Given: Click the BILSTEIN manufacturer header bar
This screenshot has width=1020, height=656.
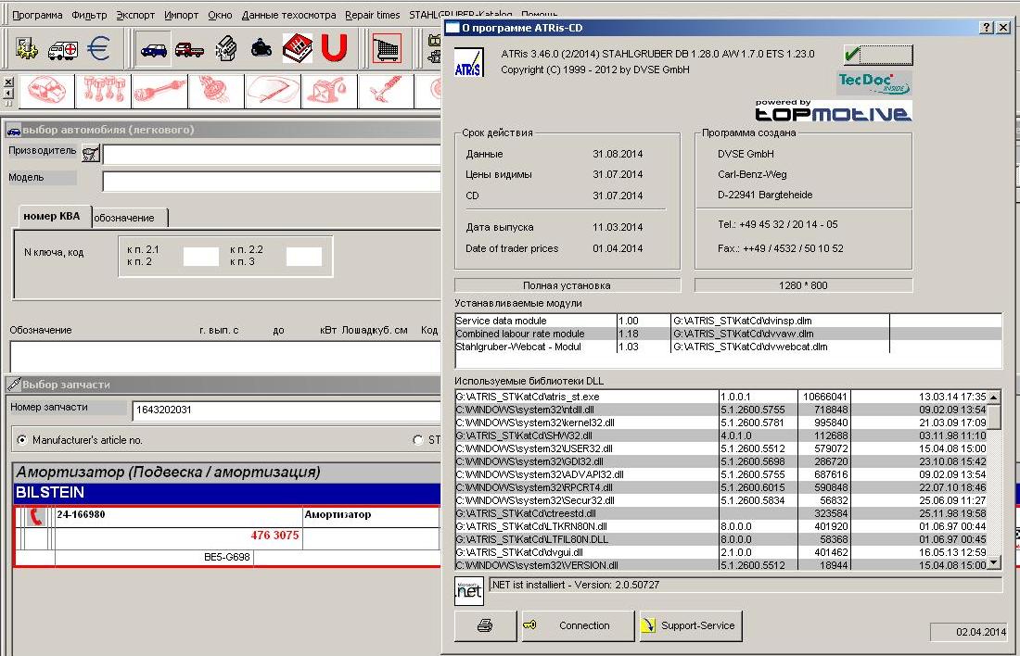Looking at the screenshot, I should [x=227, y=493].
